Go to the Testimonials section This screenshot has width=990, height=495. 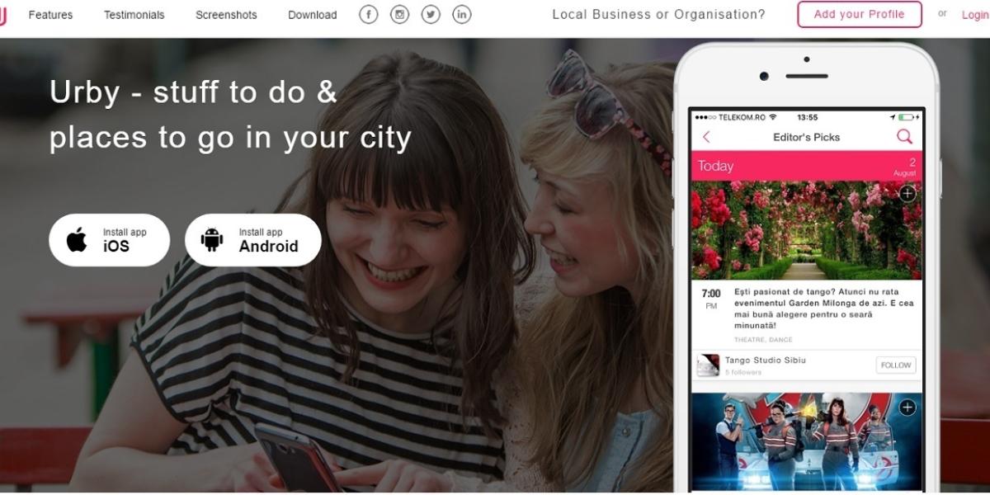[134, 15]
